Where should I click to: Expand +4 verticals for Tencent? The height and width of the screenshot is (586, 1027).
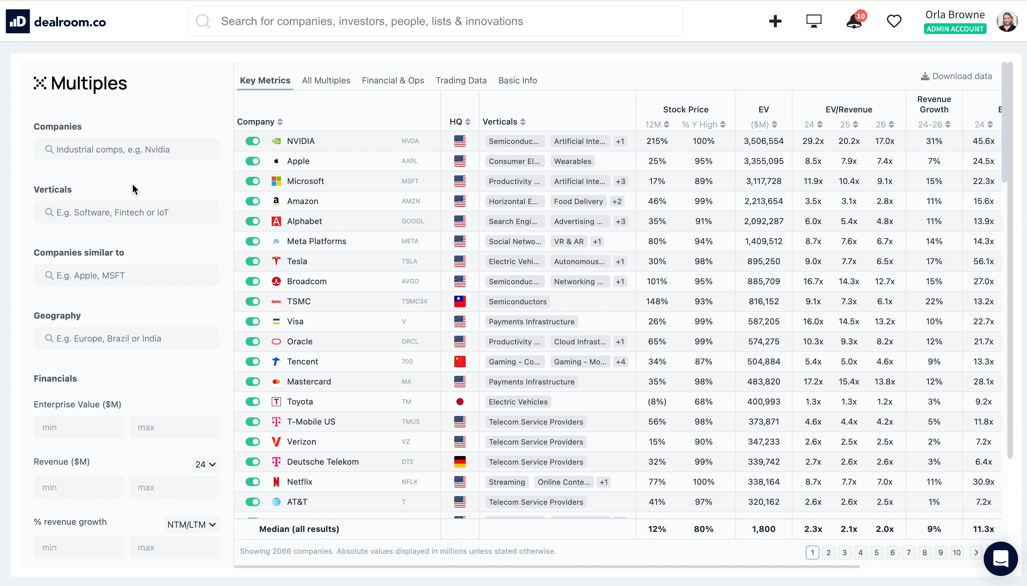point(620,362)
